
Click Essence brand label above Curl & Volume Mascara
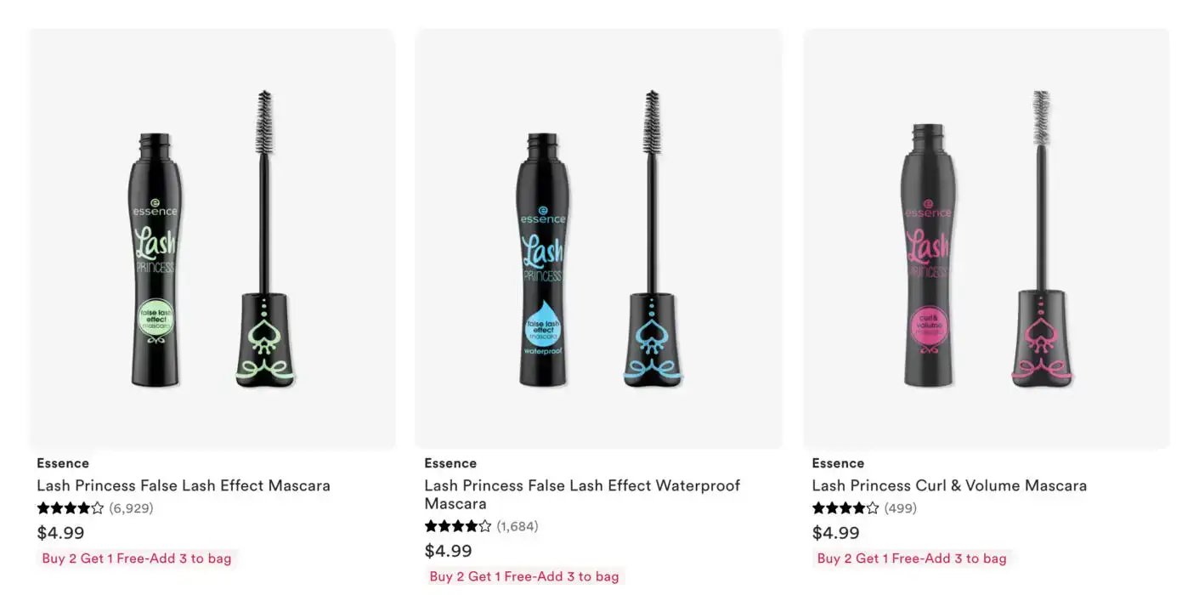(x=838, y=463)
